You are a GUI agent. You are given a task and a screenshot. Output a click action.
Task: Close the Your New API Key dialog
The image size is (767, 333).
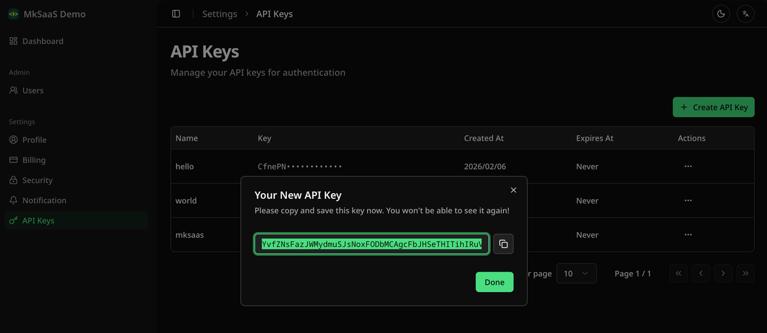tap(513, 190)
